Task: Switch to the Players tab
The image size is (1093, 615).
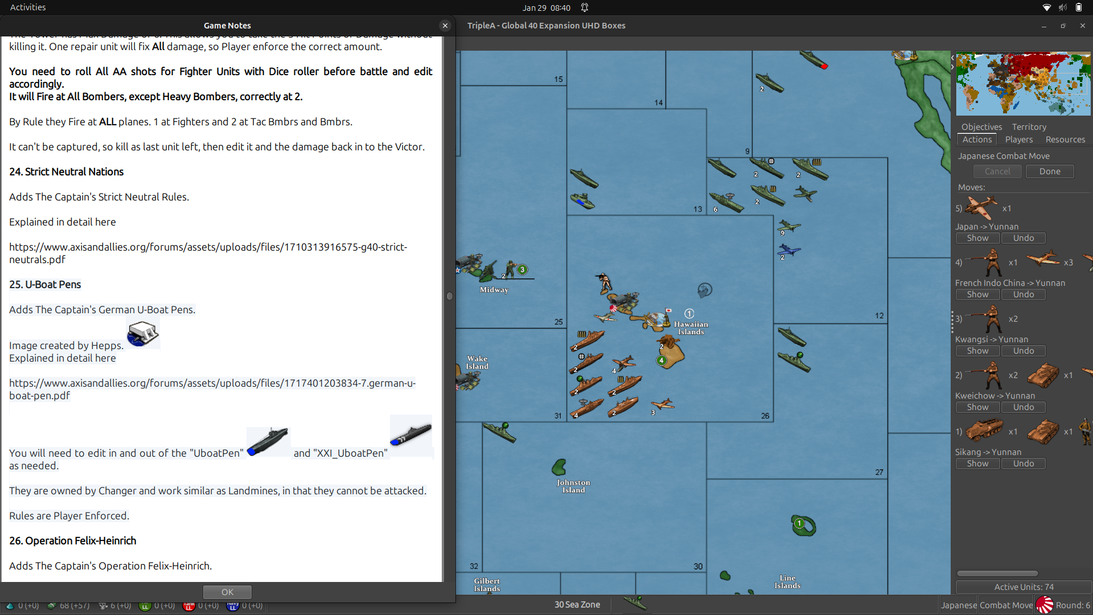Action: [x=1019, y=140]
